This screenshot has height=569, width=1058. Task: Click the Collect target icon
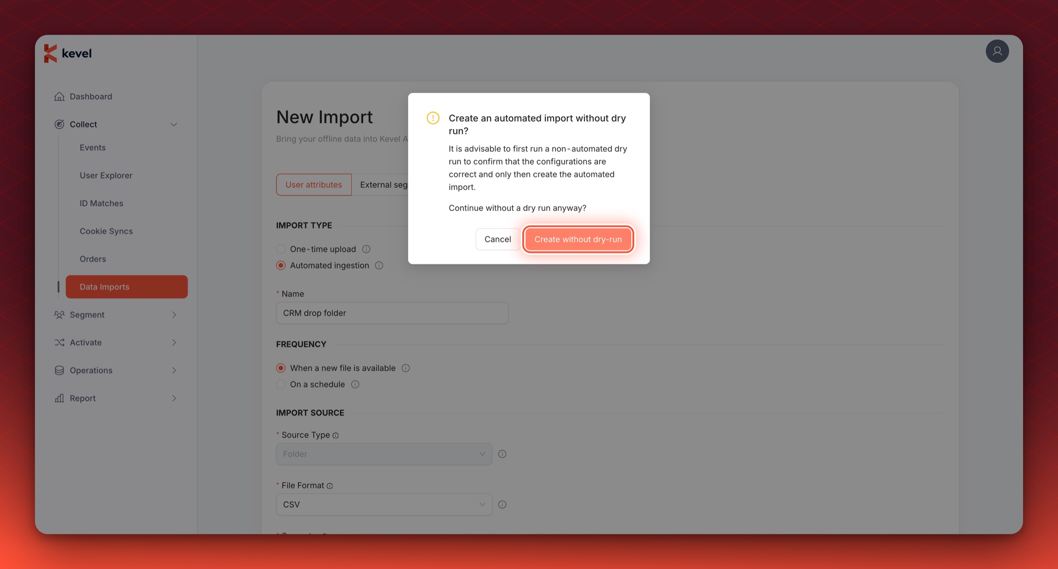pos(59,124)
